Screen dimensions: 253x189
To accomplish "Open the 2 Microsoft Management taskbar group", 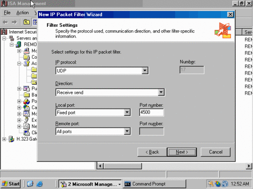I will click(90, 184).
